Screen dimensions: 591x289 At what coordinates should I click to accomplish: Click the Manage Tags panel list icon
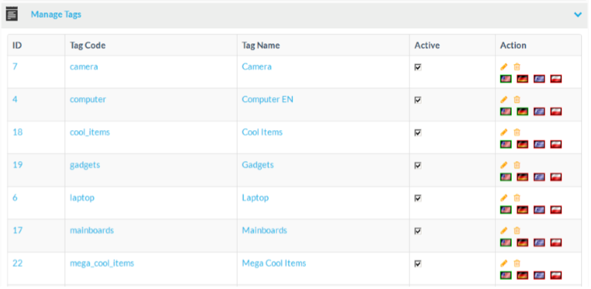tap(12, 14)
